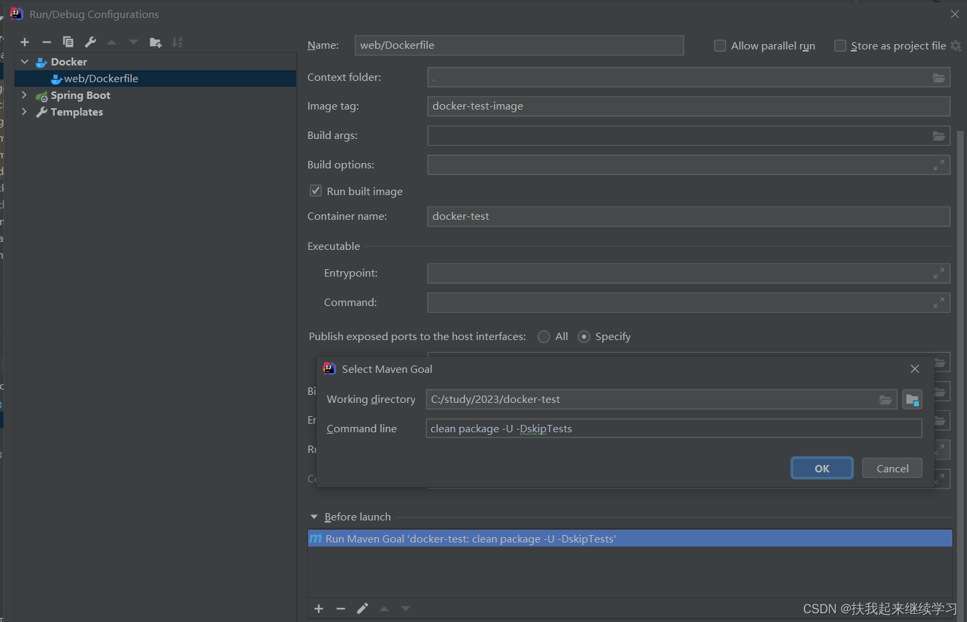Select Docker node label in tree
Image resolution: width=967 pixels, height=622 pixels.
(69, 62)
